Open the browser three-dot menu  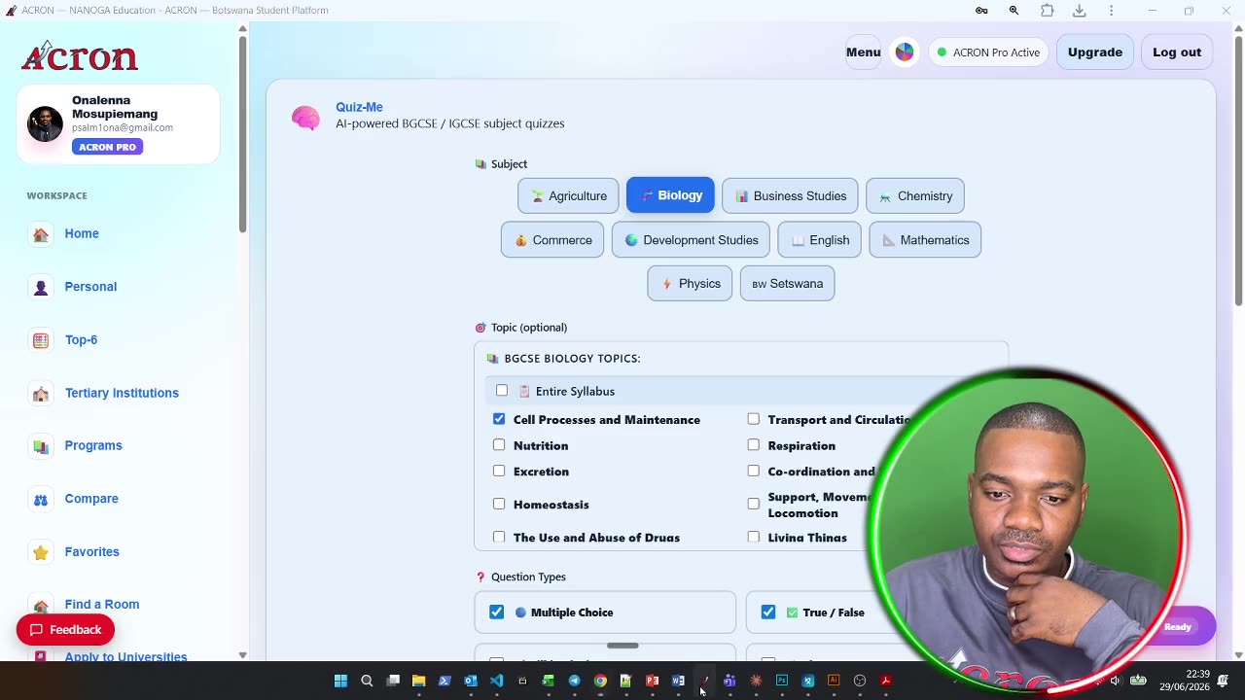coord(1111,11)
